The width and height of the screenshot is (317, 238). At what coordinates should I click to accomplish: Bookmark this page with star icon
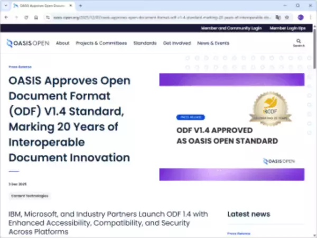click(x=287, y=17)
